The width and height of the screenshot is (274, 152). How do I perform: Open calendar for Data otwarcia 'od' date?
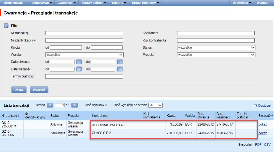(x=79, y=62)
